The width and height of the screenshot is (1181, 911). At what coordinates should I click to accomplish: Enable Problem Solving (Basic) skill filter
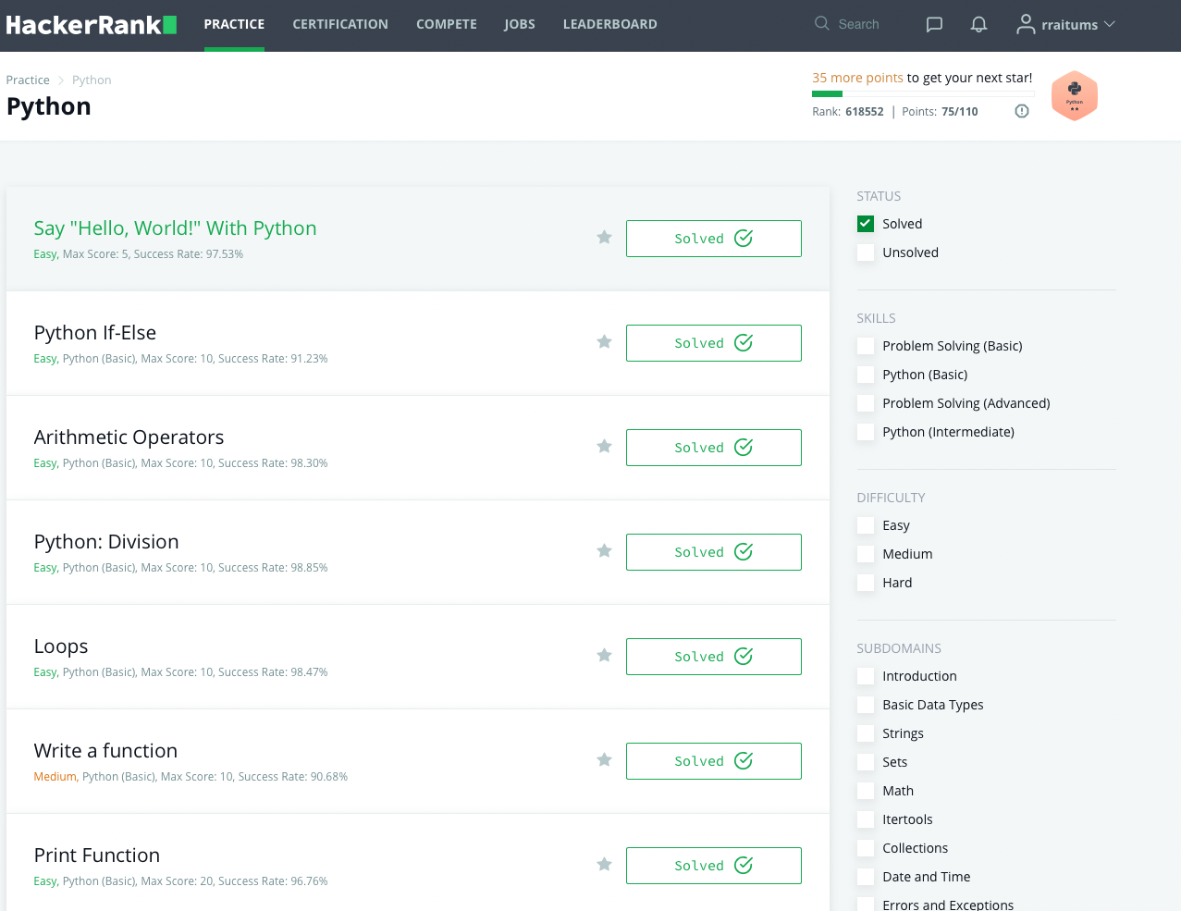click(x=866, y=346)
